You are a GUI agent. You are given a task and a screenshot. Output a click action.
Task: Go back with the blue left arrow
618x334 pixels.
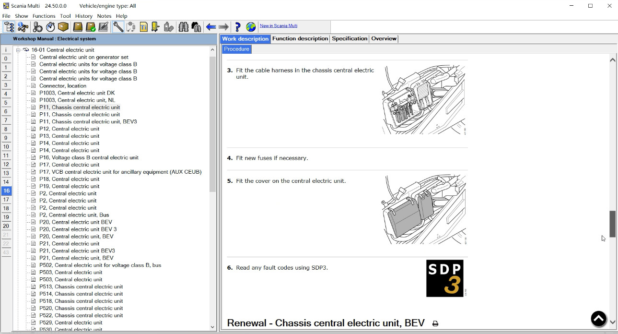211,27
